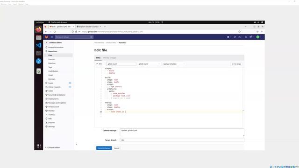299x168 pixels.
Task: Switch to the Write tab
Action: pyautogui.click(x=98, y=58)
